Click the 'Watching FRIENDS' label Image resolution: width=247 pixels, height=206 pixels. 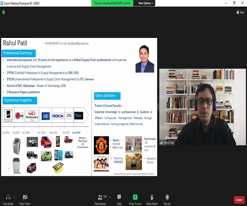(118, 160)
